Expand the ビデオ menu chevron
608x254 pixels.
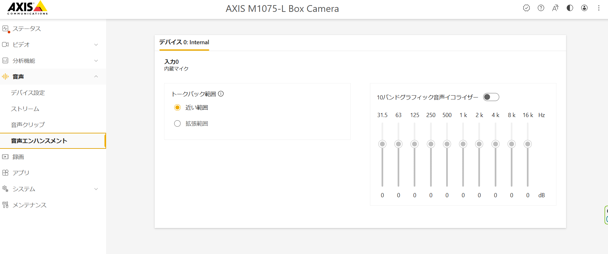pos(96,45)
